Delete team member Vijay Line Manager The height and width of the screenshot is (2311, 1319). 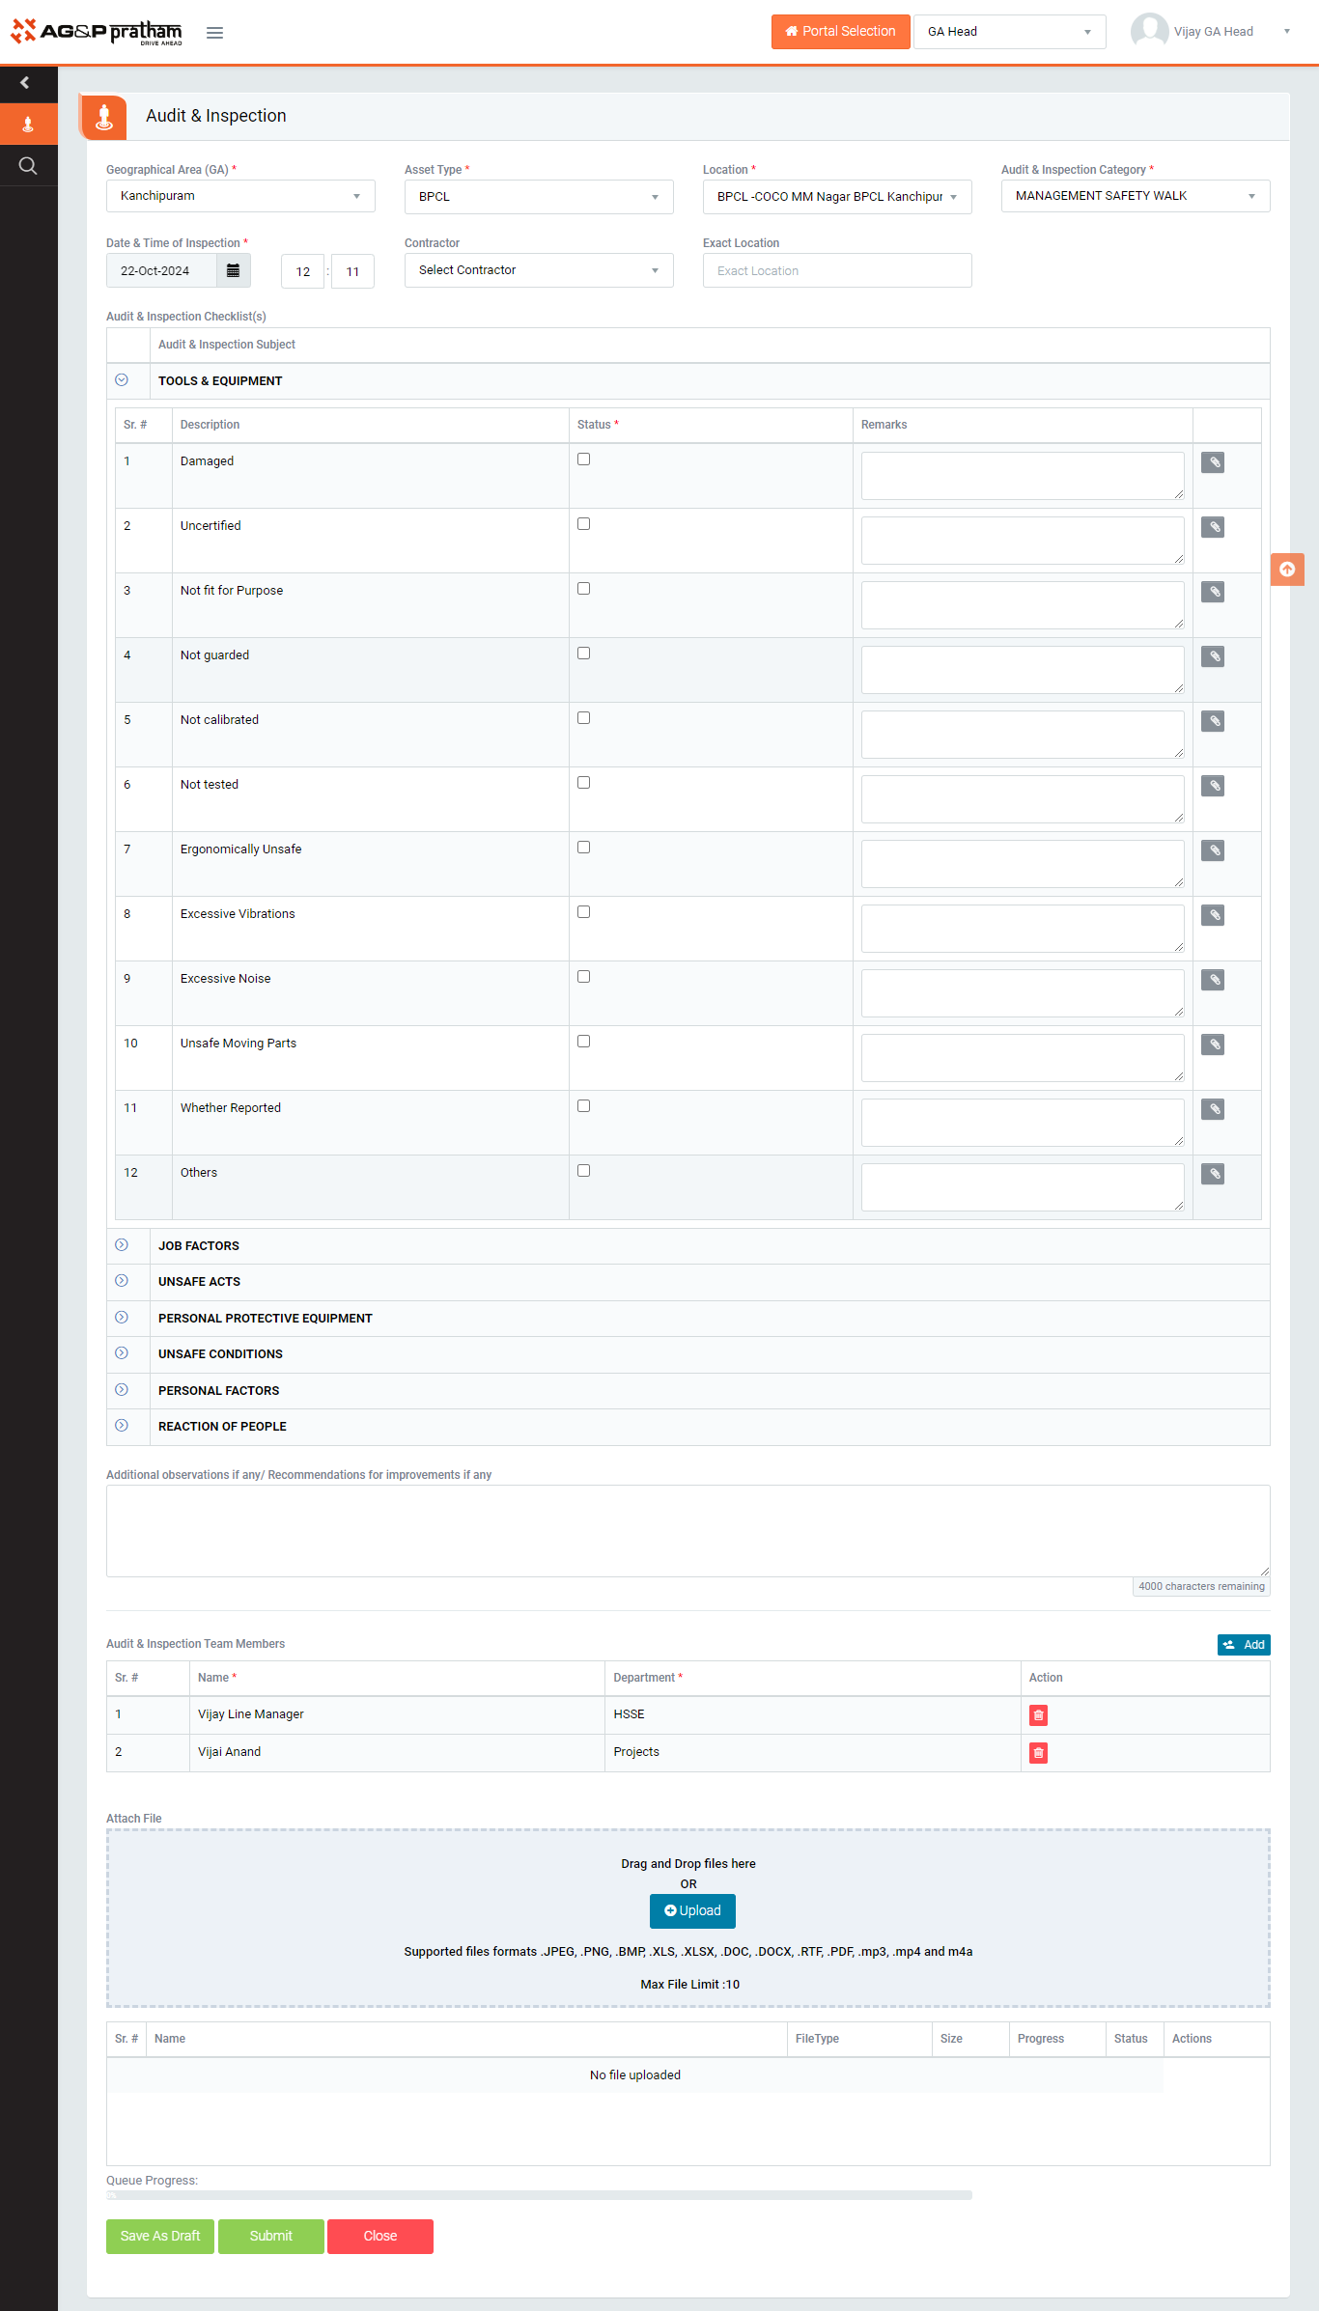[x=1038, y=1715]
